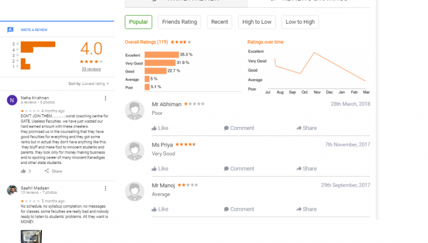Share Mr Abhiman's review
Screen dimensions: 428x243
pos(306,128)
